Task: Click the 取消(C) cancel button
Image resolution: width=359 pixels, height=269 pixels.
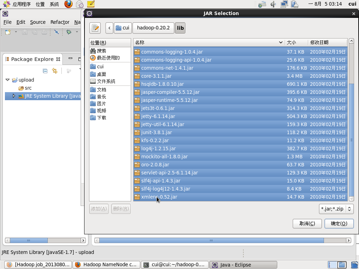Action: 307,223
